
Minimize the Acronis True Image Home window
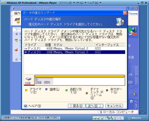click(128, 8)
